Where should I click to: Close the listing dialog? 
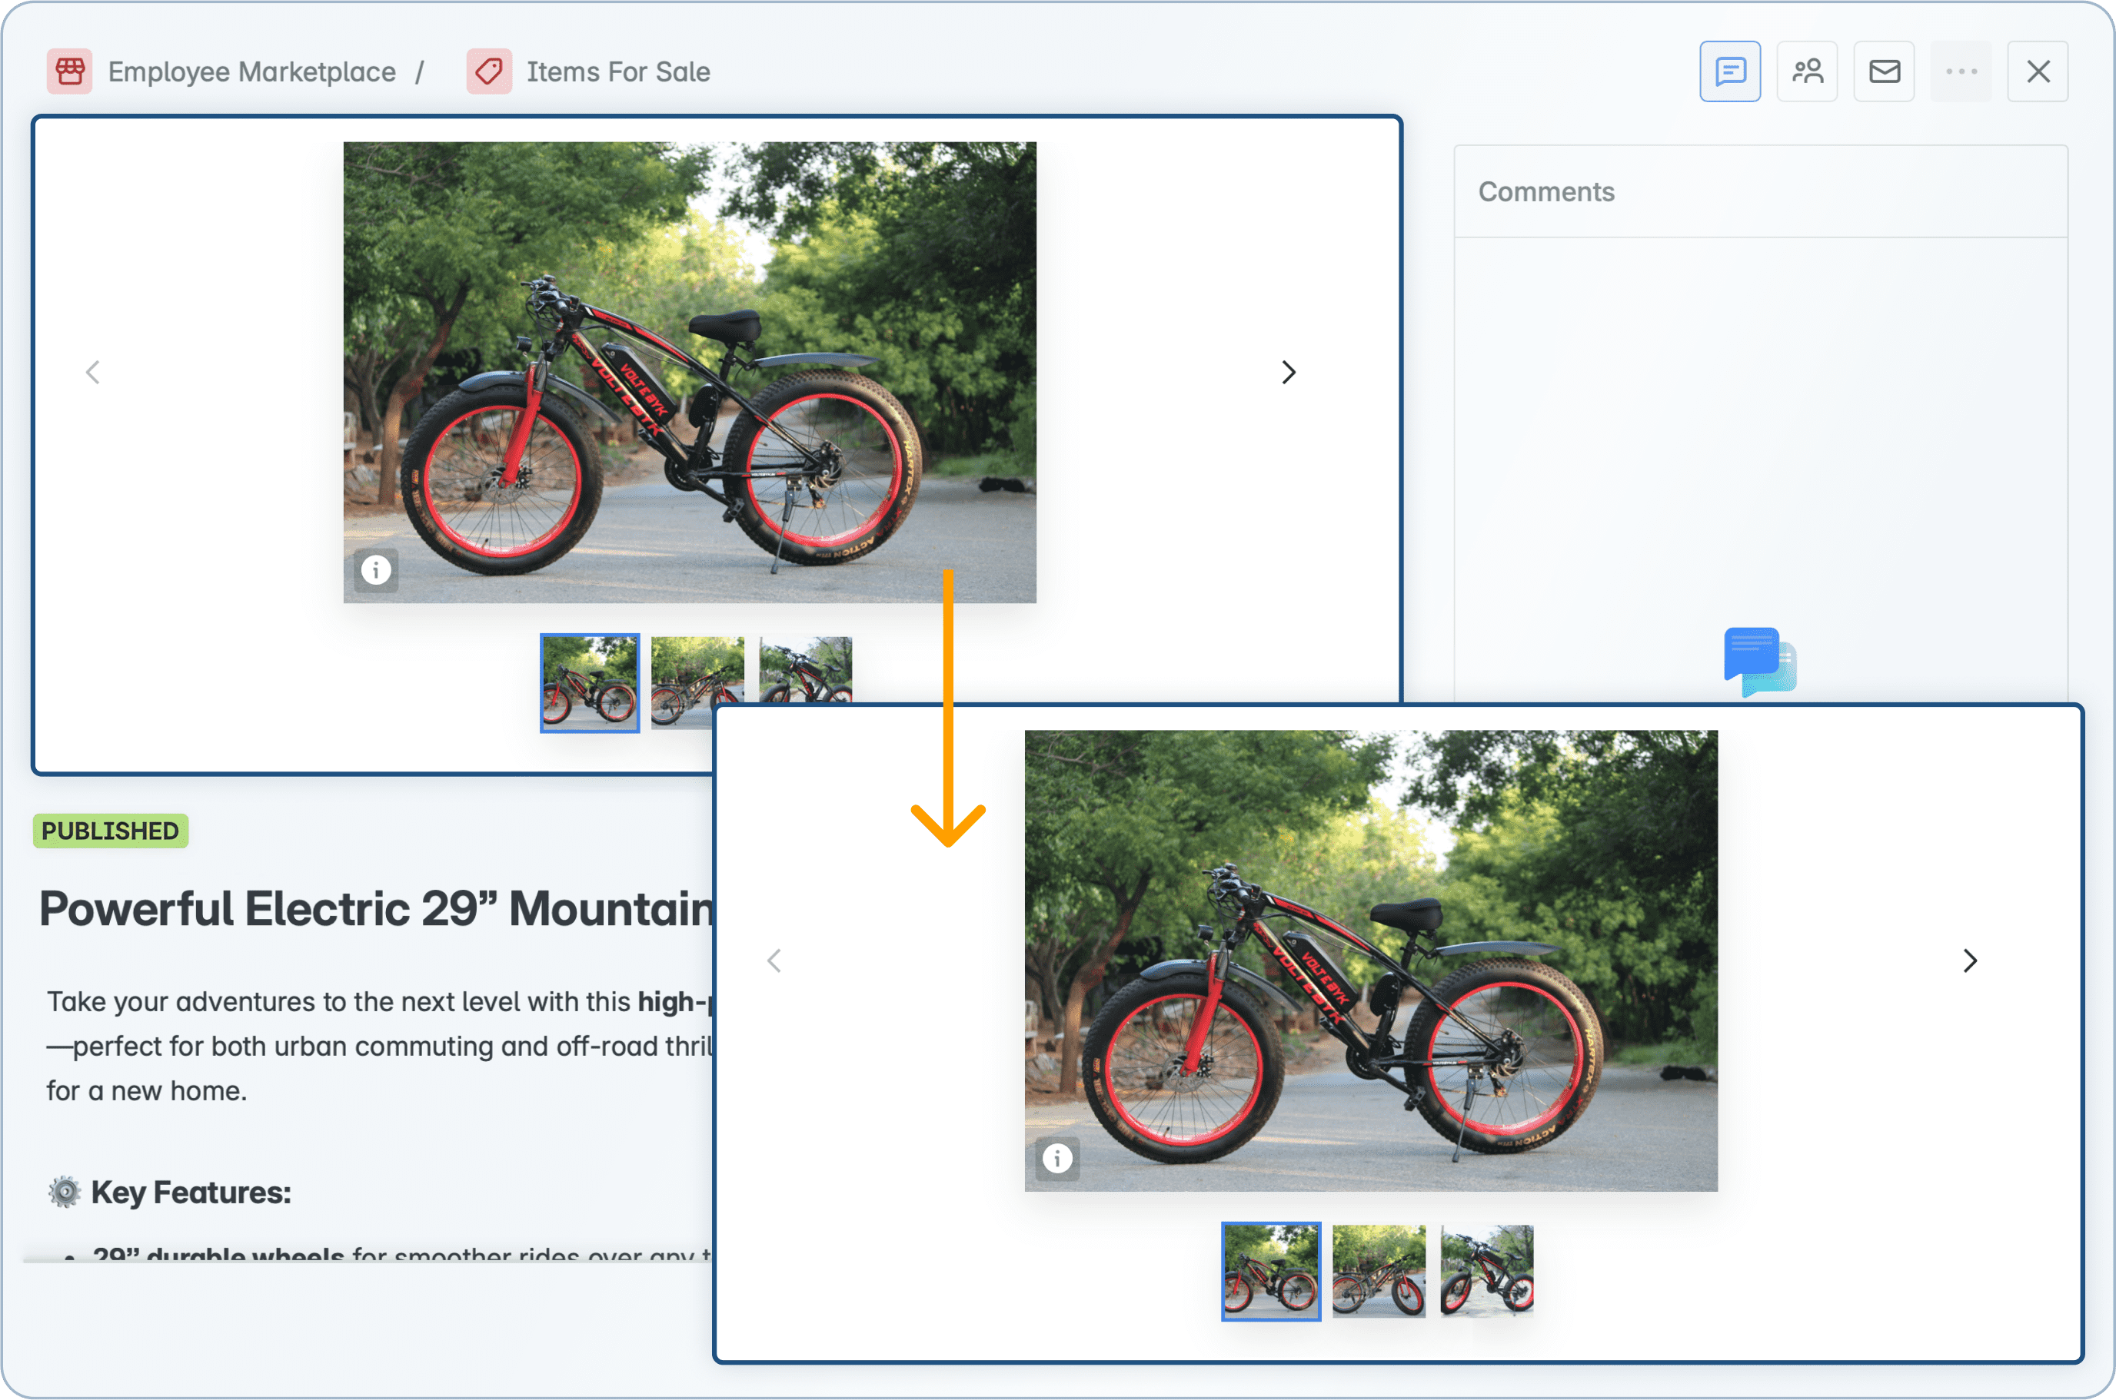point(2038,71)
